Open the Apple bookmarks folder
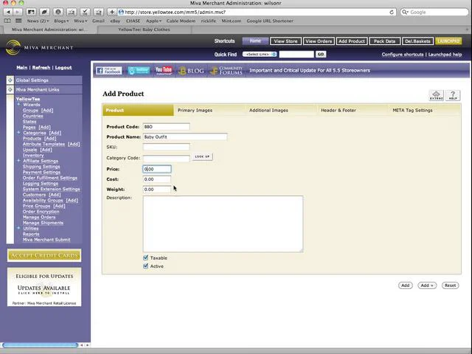472x354 pixels. pyautogui.click(x=153, y=21)
